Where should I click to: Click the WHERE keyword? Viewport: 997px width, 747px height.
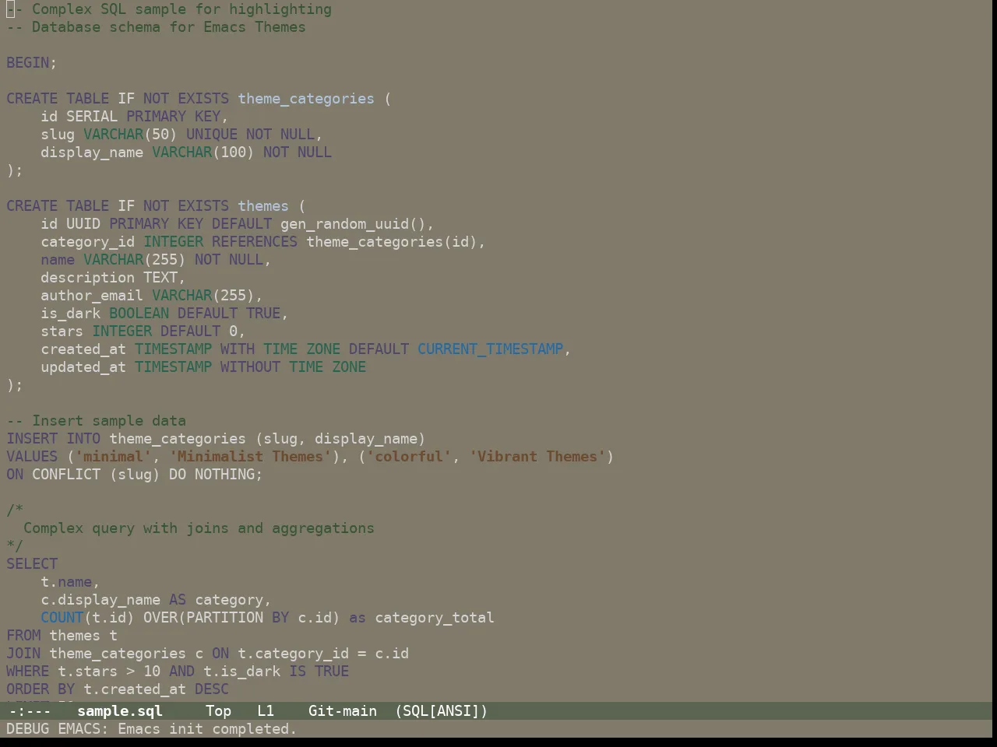click(28, 672)
